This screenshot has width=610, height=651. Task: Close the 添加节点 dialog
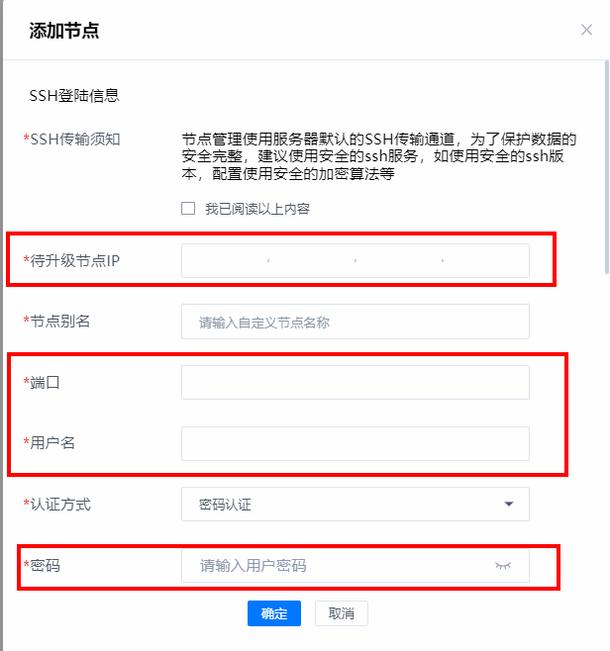tap(586, 30)
